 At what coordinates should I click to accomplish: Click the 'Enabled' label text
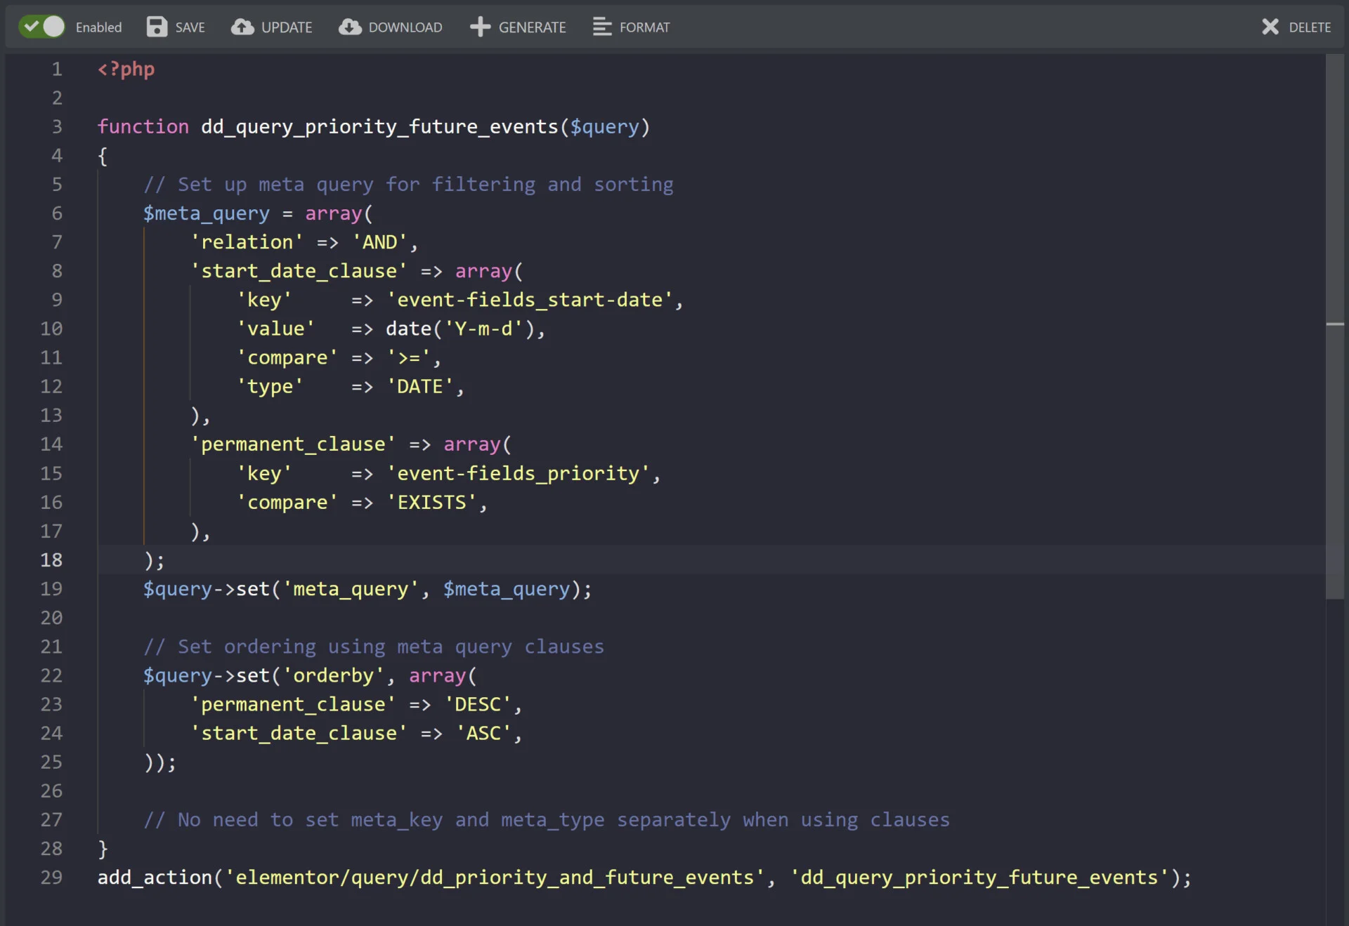[x=98, y=27]
